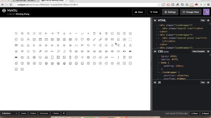Screen dimensions: 211x118
Task: Open the CSS panel settings gear
Action: coord(155,51)
